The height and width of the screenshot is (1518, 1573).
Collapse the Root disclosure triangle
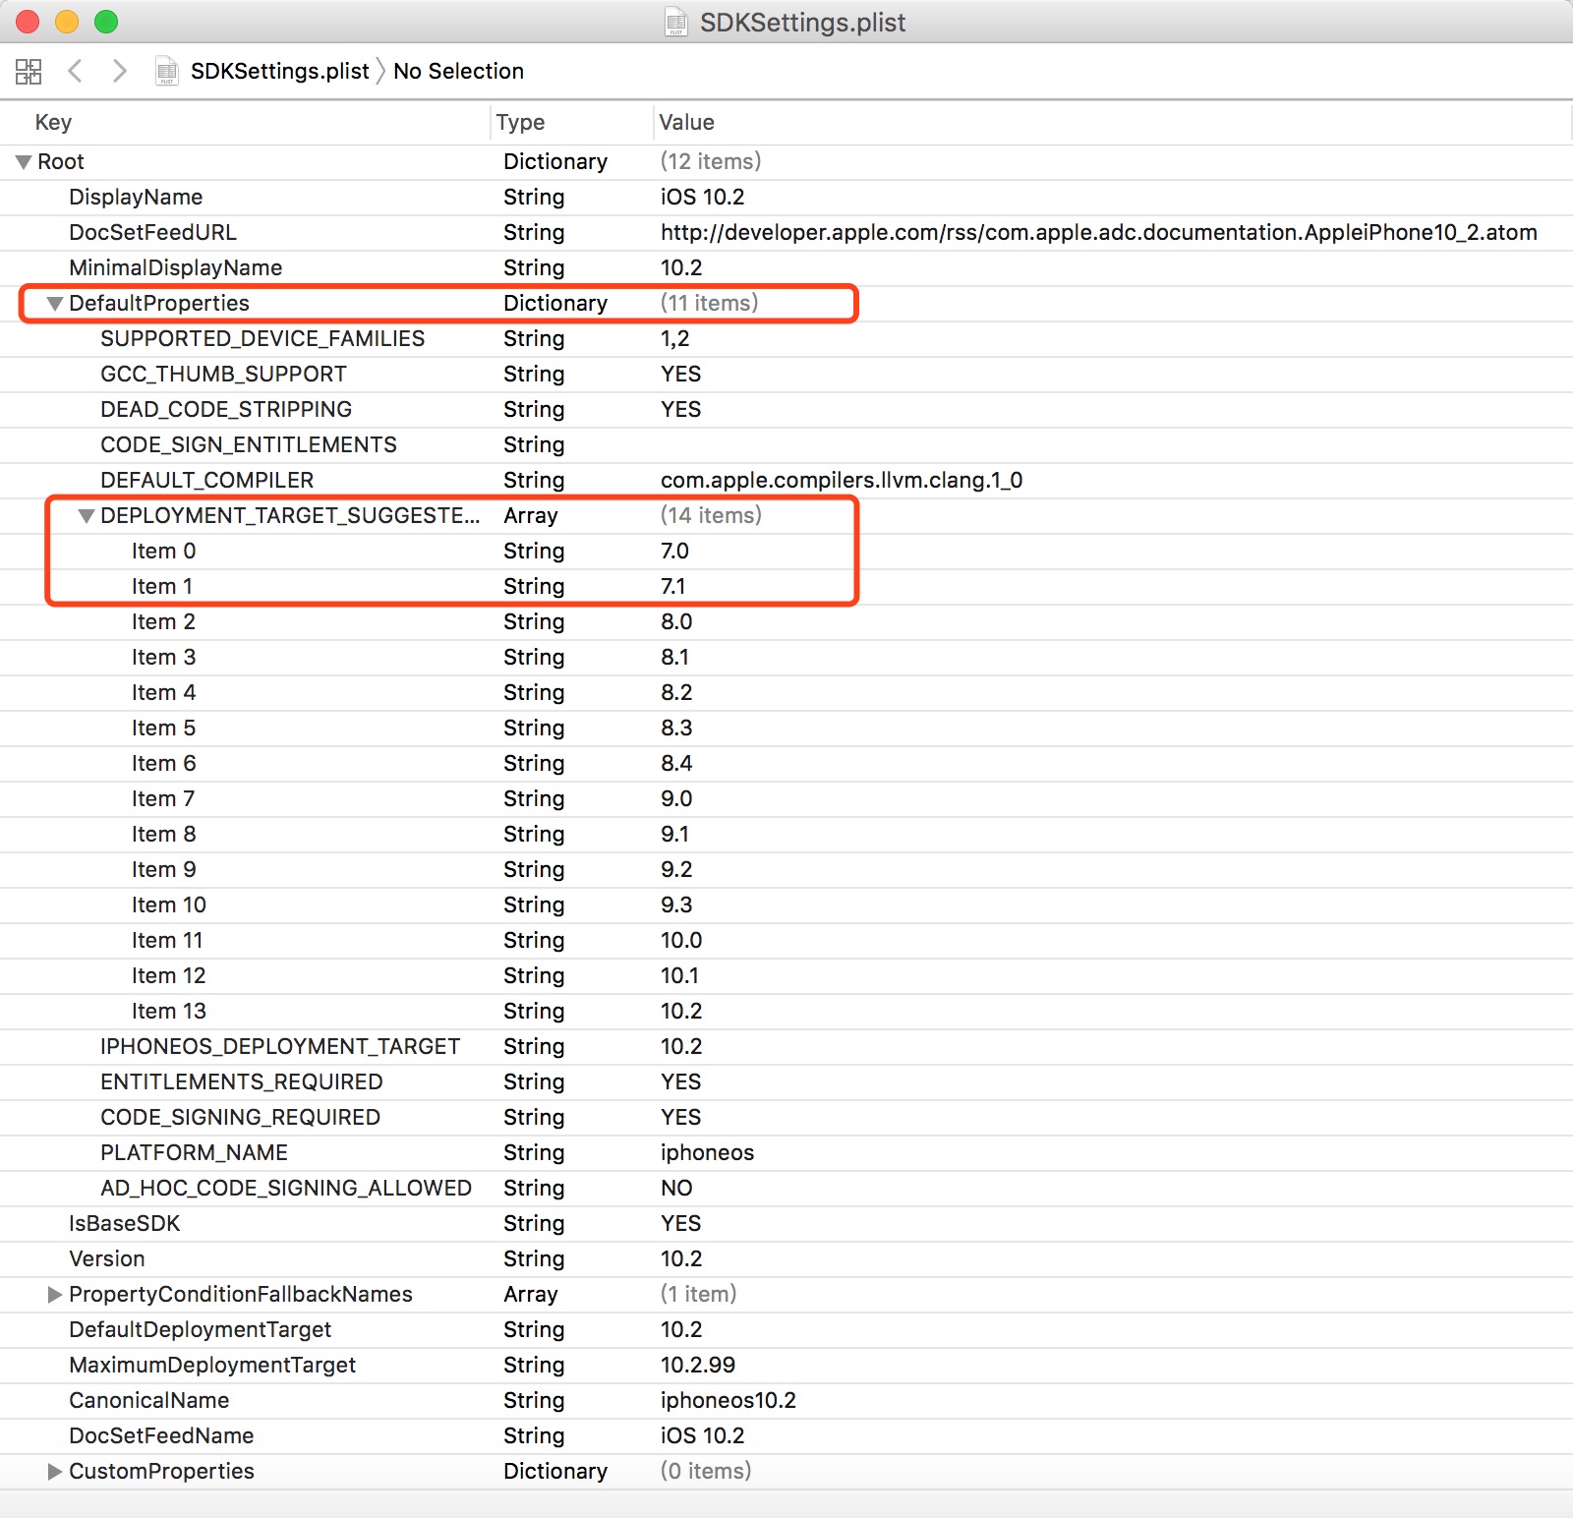point(24,162)
